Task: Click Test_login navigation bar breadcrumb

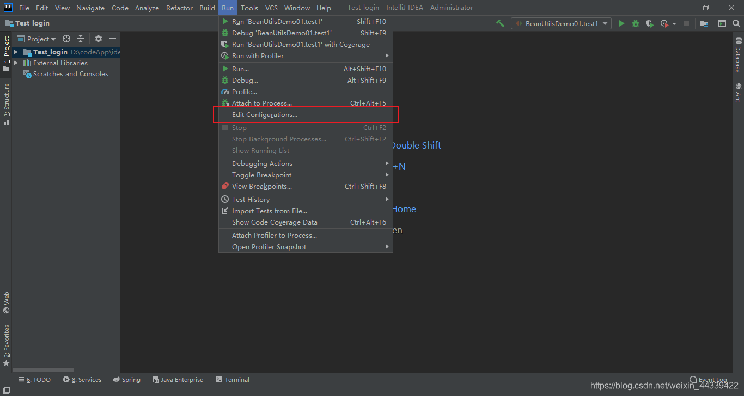Action: tap(28, 23)
